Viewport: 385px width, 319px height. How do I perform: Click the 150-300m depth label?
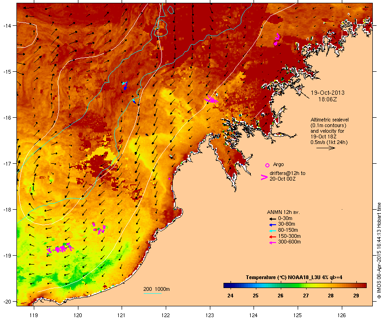pos(290,236)
